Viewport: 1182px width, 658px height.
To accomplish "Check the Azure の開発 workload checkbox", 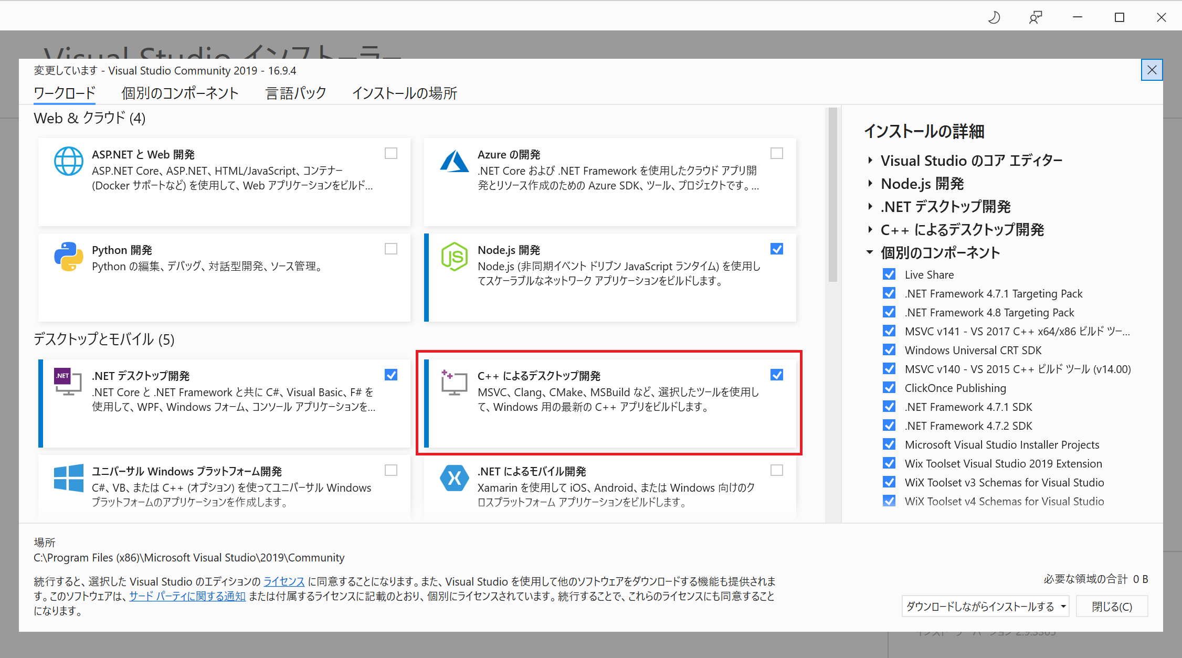I will (x=777, y=153).
